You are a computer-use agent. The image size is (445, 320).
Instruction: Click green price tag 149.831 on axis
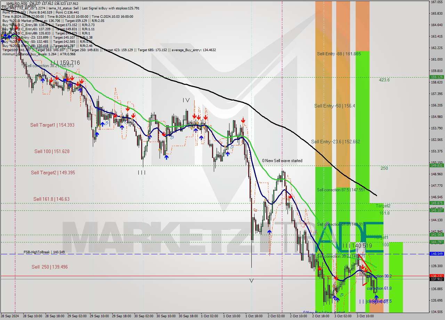(x=436, y=166)
